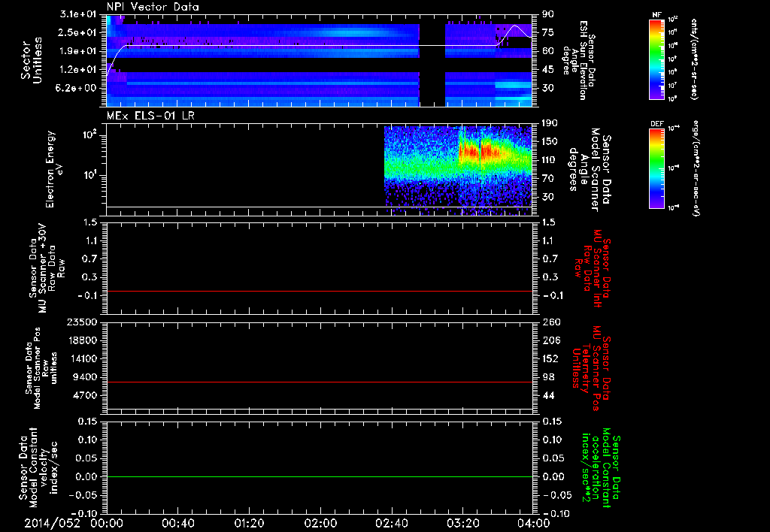
Task: Click the green Model Constant acceleration axis title
Action: pos(601,468)
